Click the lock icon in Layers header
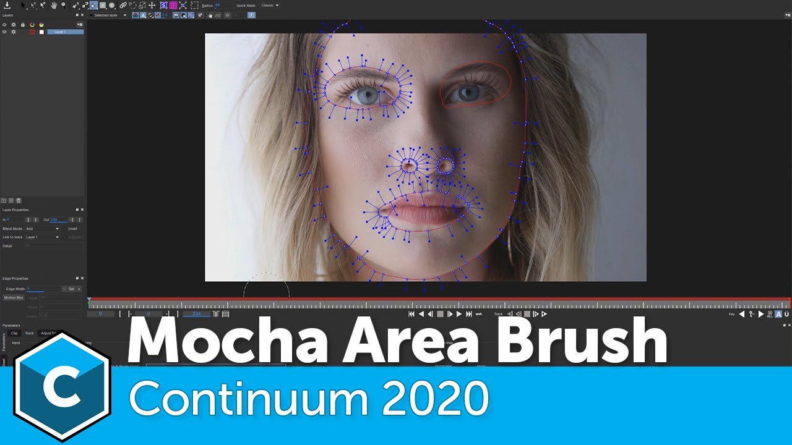The image size is (792, 445). tap(23, 25)
